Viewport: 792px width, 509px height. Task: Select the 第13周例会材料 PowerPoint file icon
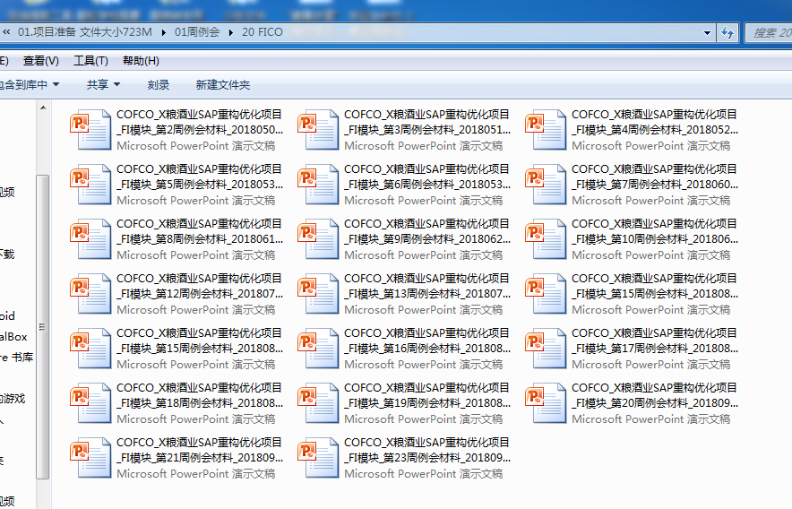click(318, 293)
